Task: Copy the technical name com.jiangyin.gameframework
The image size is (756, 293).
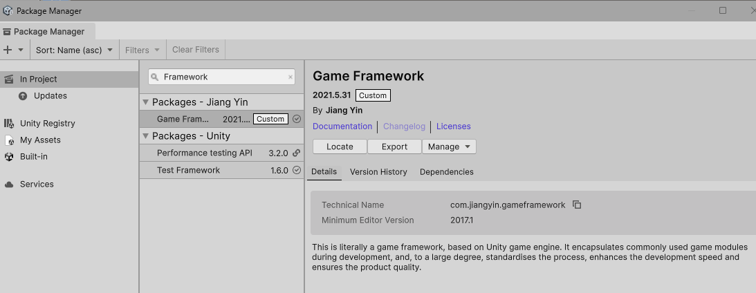Action: [x=577, y=205]
